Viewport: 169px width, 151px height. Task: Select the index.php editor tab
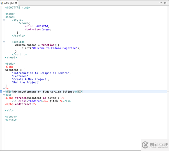tap(9, 3)
